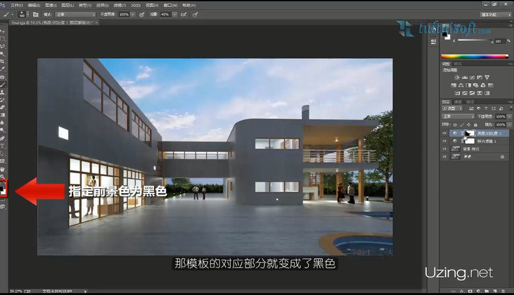Switch to the 通道 panel tab
This screenshot has width=514, height=295.
(x=458, y=101)
